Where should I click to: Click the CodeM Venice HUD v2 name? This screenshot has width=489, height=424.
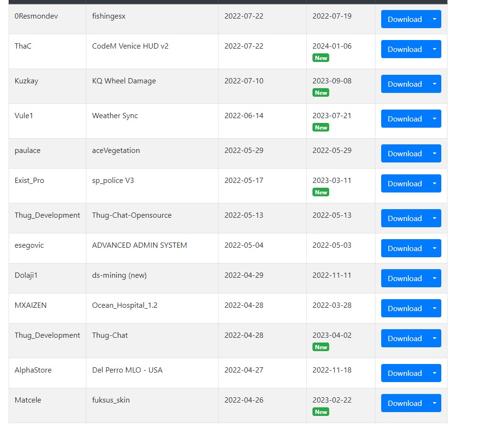pos(130,46)
